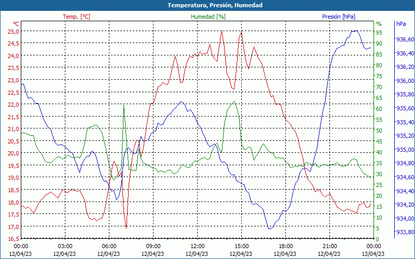Click the '22,5' temperature axis value
Screen dimensions: 415x259
coord(13,93)
